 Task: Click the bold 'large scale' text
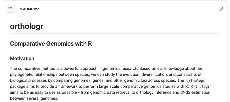(109, 87)
